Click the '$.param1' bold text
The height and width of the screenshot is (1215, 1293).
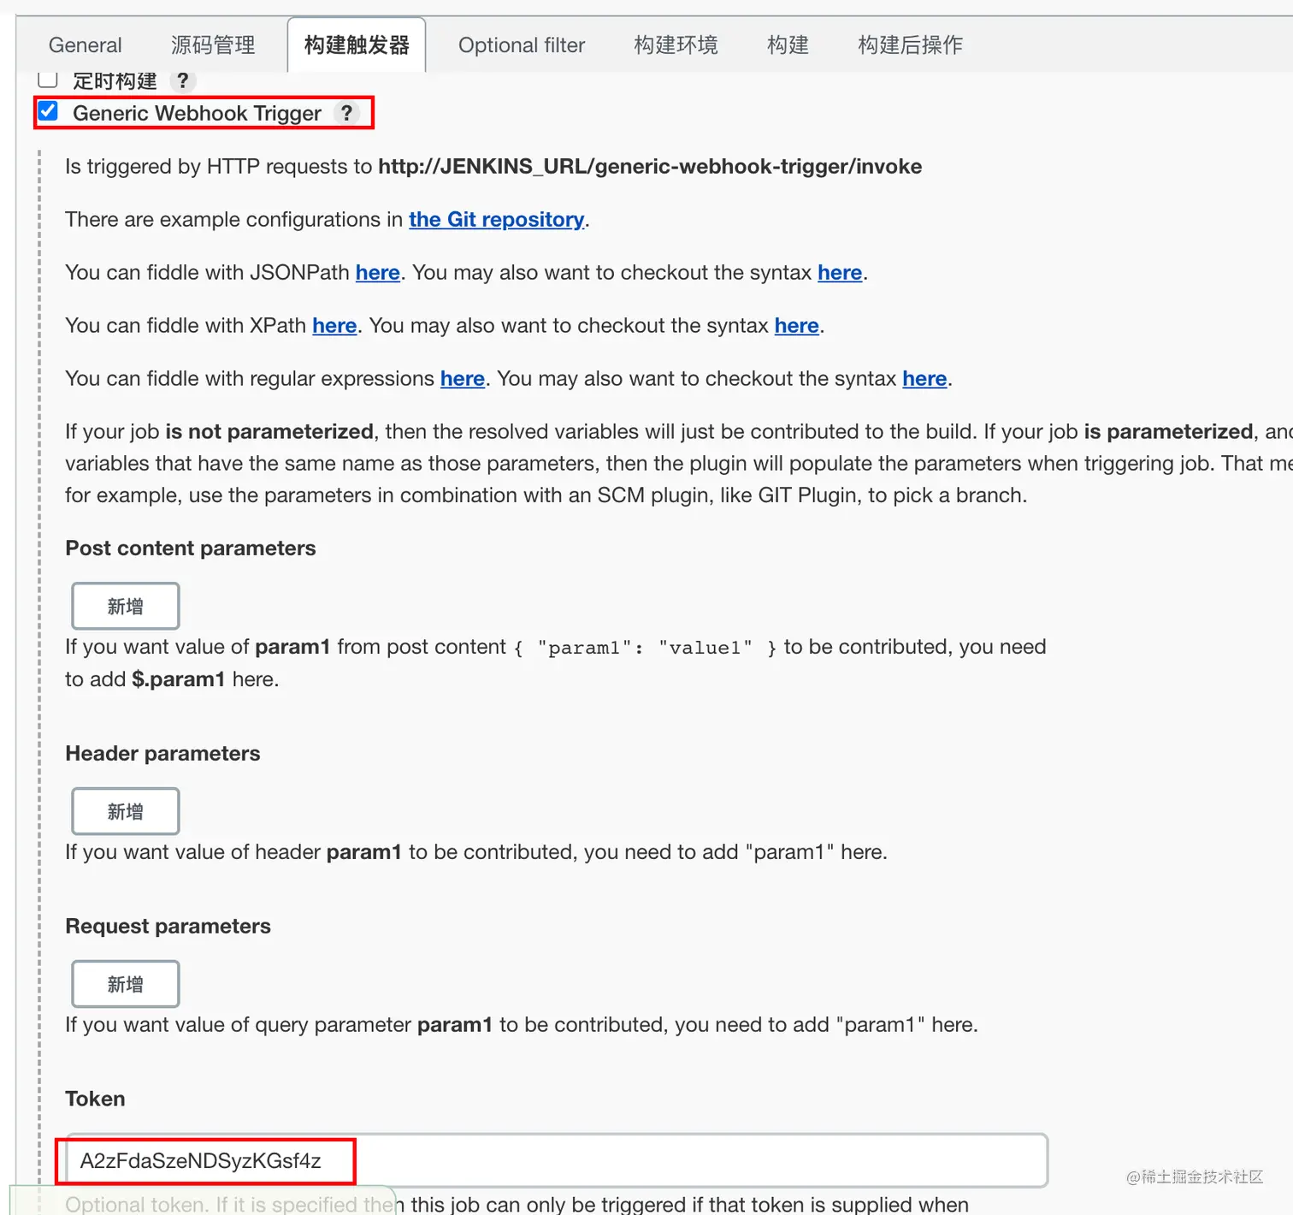pos(179,679)
